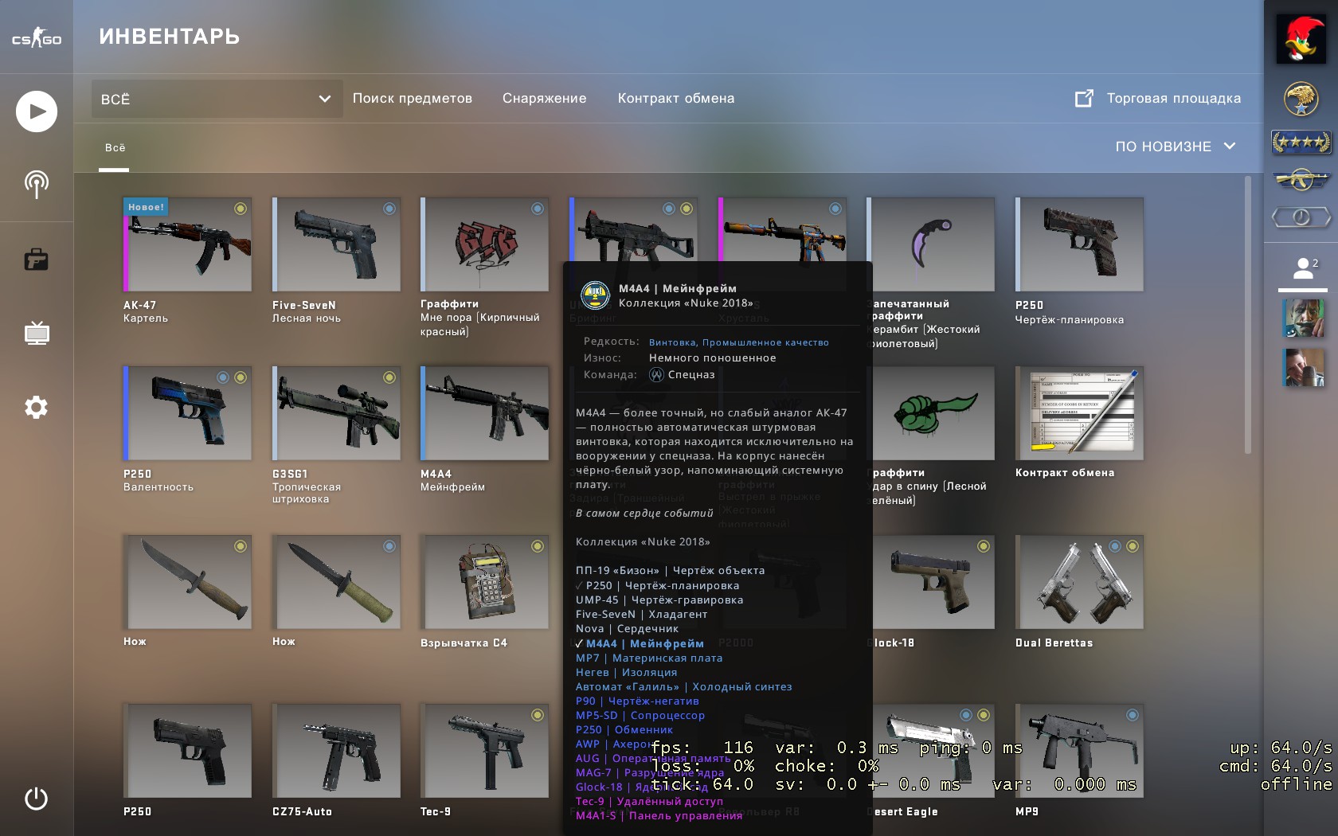This screenshot has width=1338, height=836.
Task: Switch to Контракт обмена tab
Action: click(x=676, y=99)
